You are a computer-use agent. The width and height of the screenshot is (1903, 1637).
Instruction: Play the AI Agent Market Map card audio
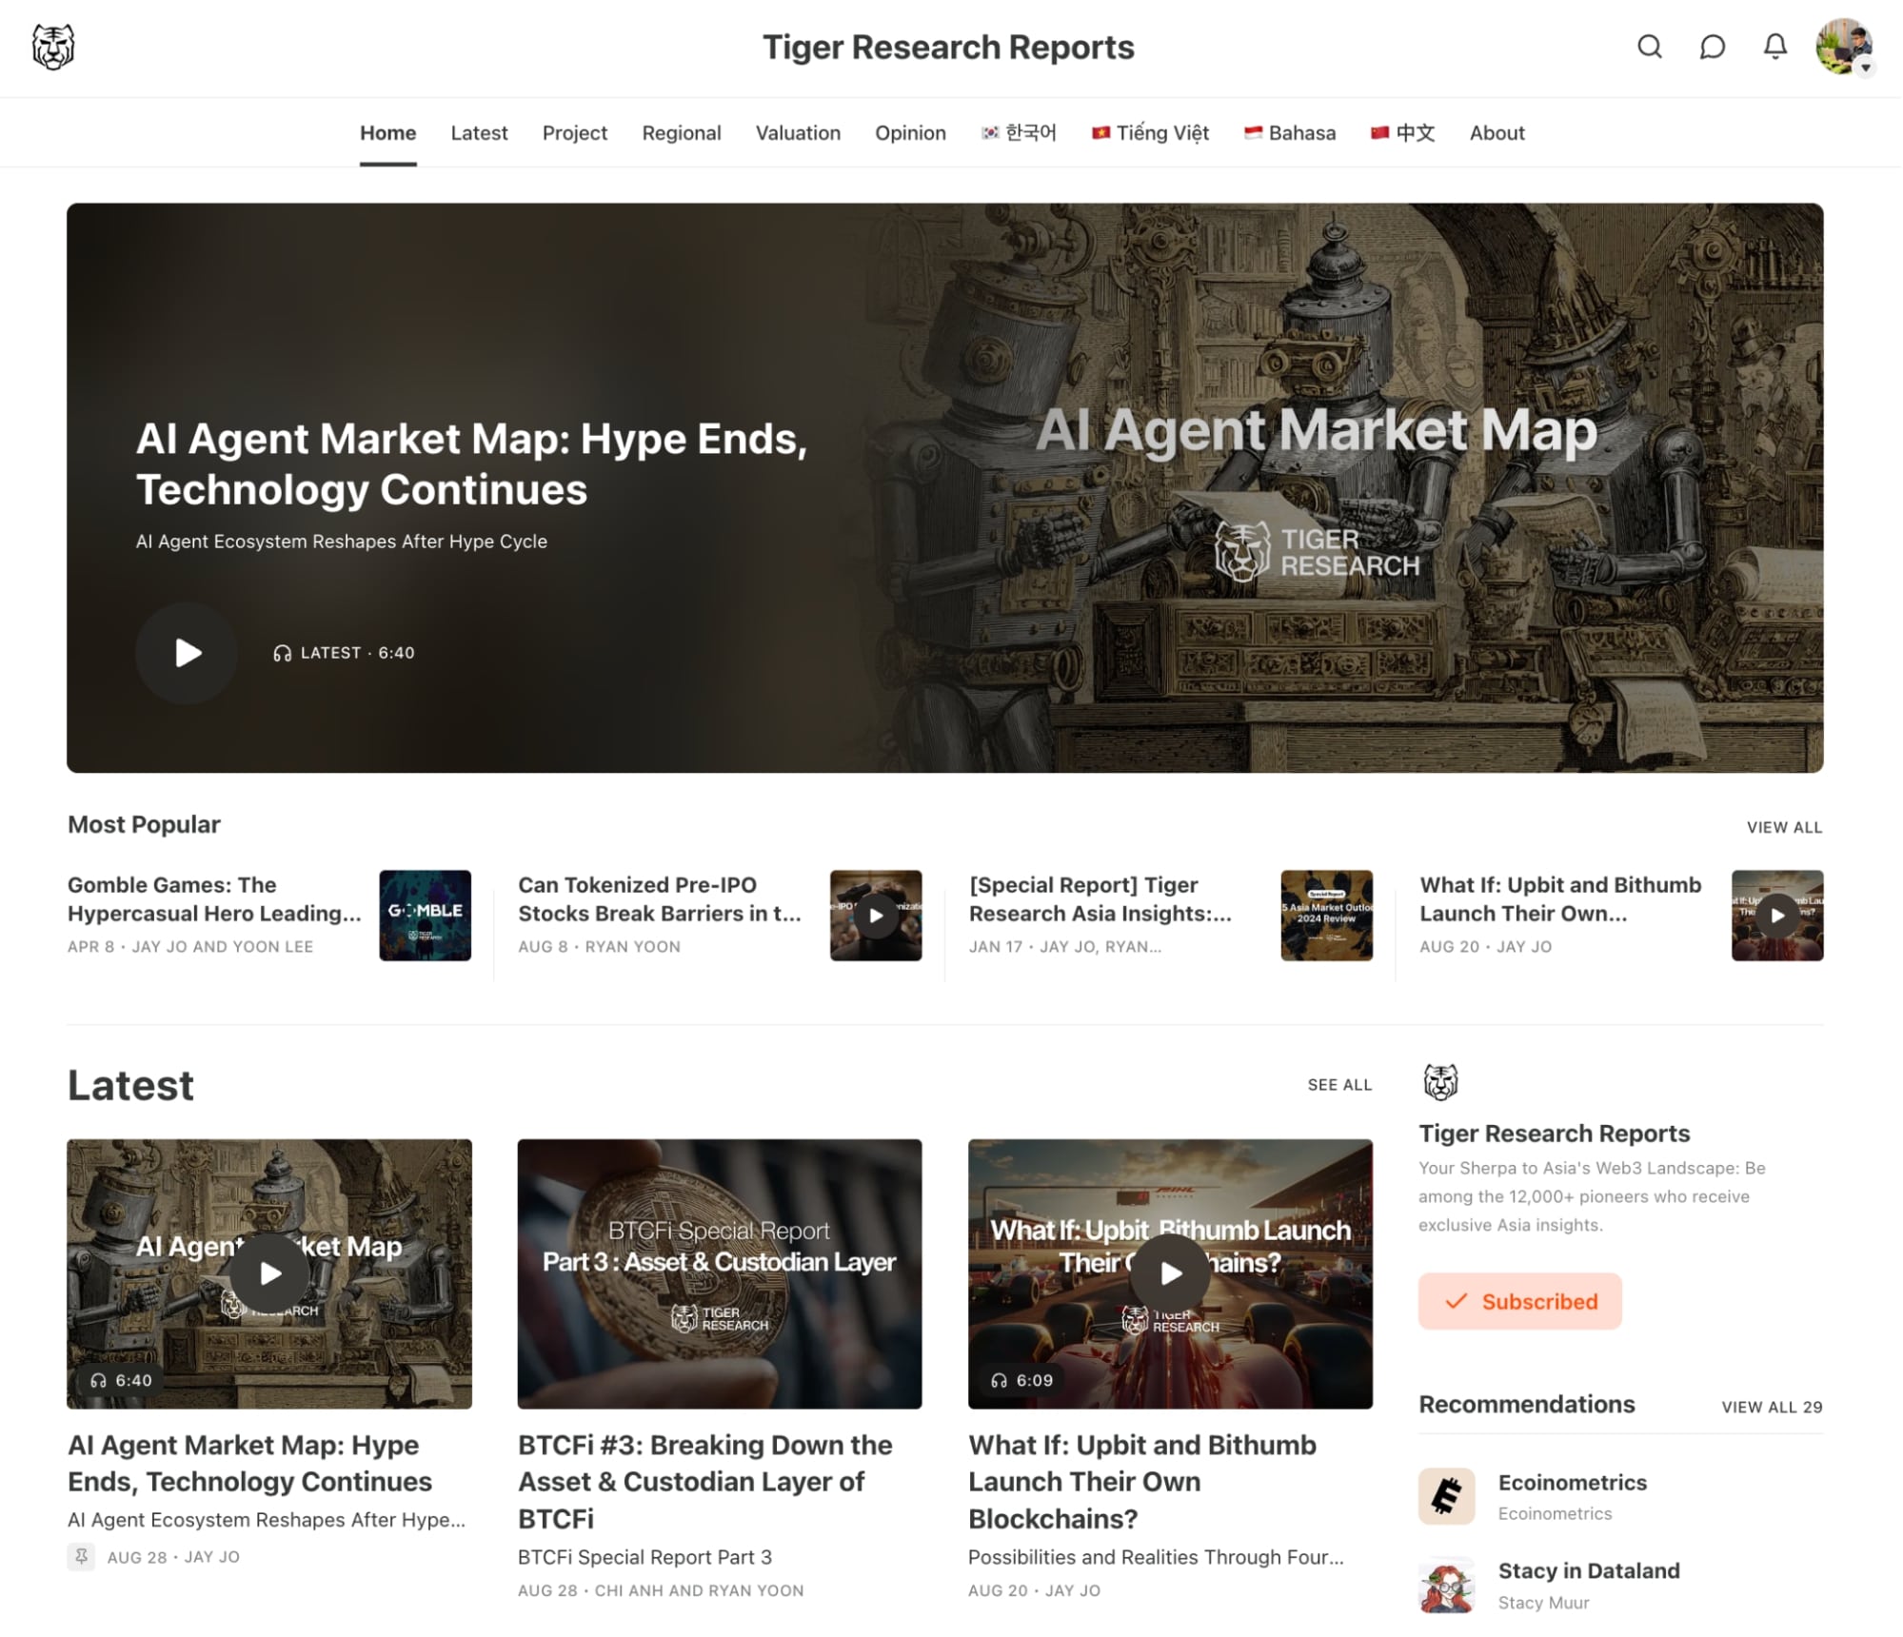click(x=269, y=1273)
